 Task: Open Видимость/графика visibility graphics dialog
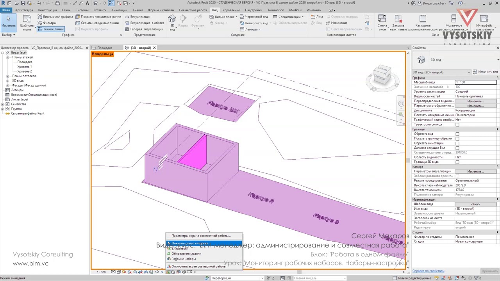tap(55, 17)
